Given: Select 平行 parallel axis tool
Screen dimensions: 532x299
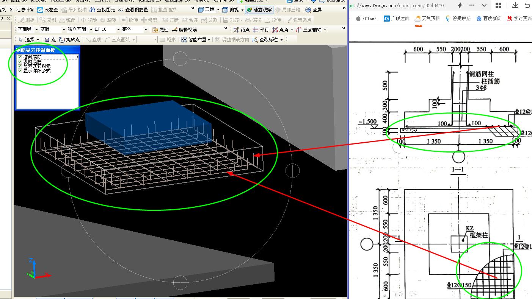Looking at the screenshot, I should click(261, 30).
